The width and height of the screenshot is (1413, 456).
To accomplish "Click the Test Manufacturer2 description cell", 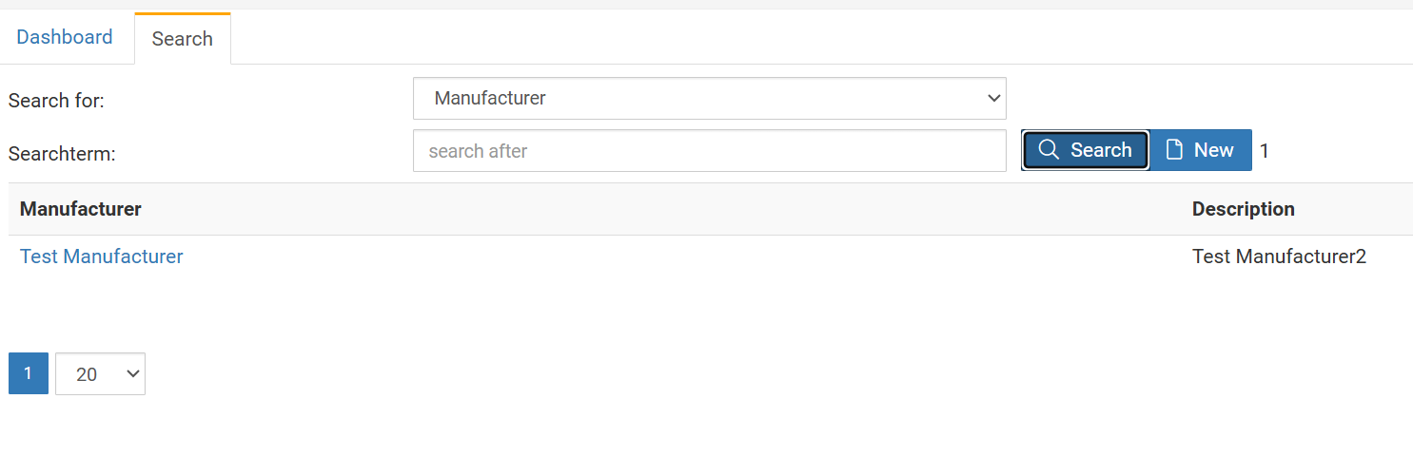I will click(x=1279, y=256).
